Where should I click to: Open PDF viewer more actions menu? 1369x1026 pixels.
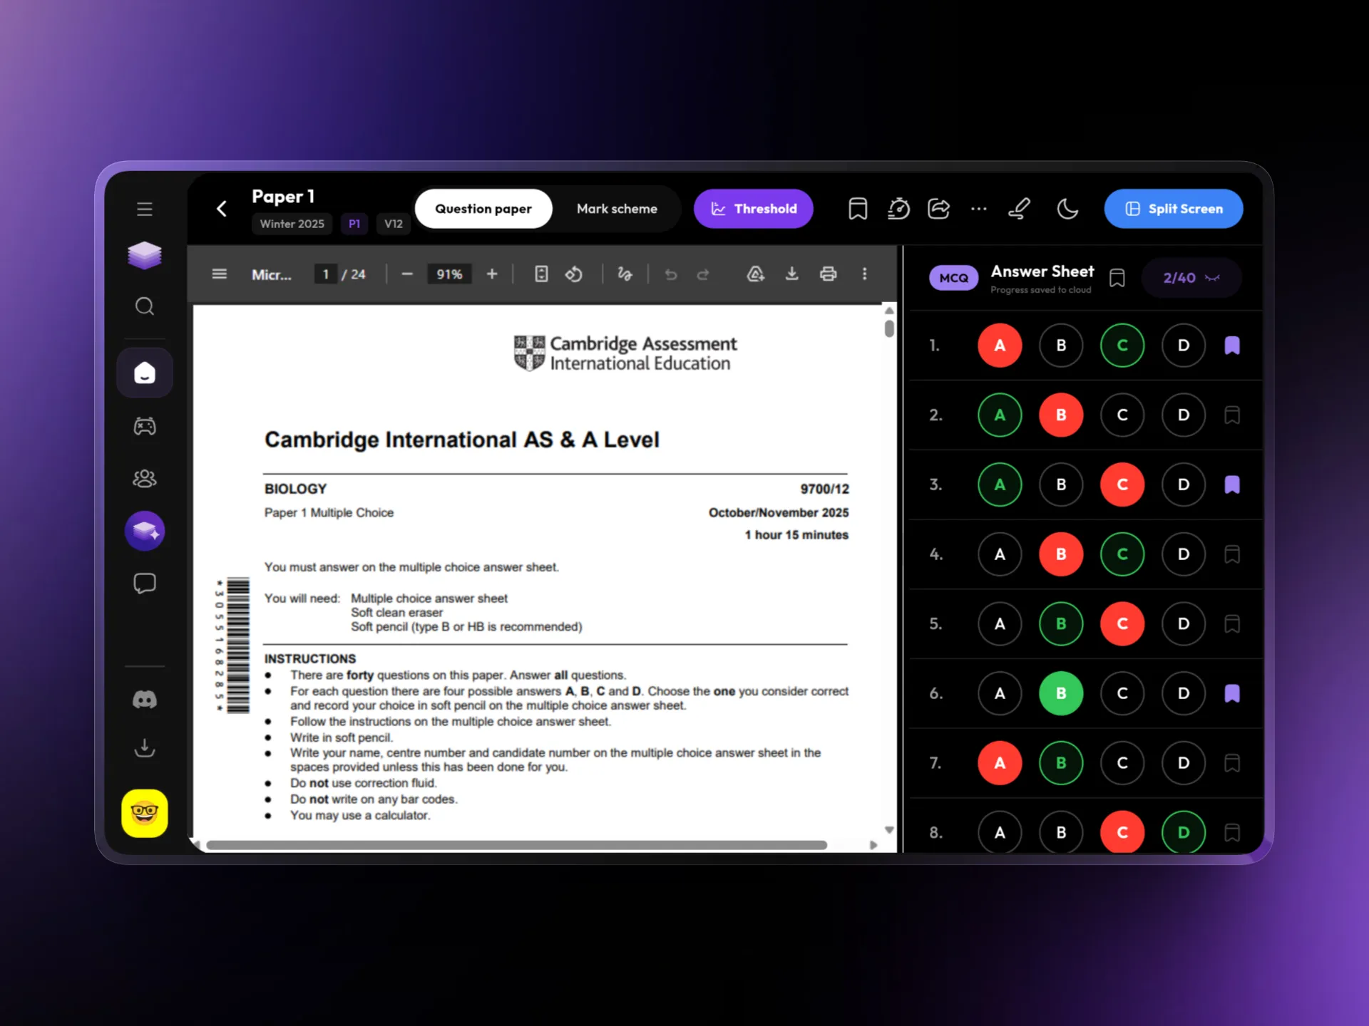865,274
